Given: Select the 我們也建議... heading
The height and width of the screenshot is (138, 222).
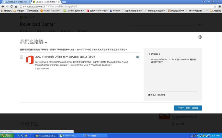Looking at the screenshot, I should tap(34, 42).
